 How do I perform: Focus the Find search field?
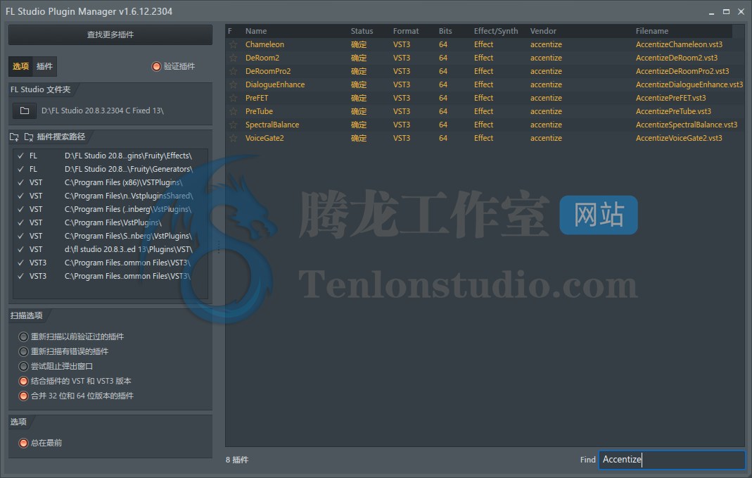(x=672, y=460)
